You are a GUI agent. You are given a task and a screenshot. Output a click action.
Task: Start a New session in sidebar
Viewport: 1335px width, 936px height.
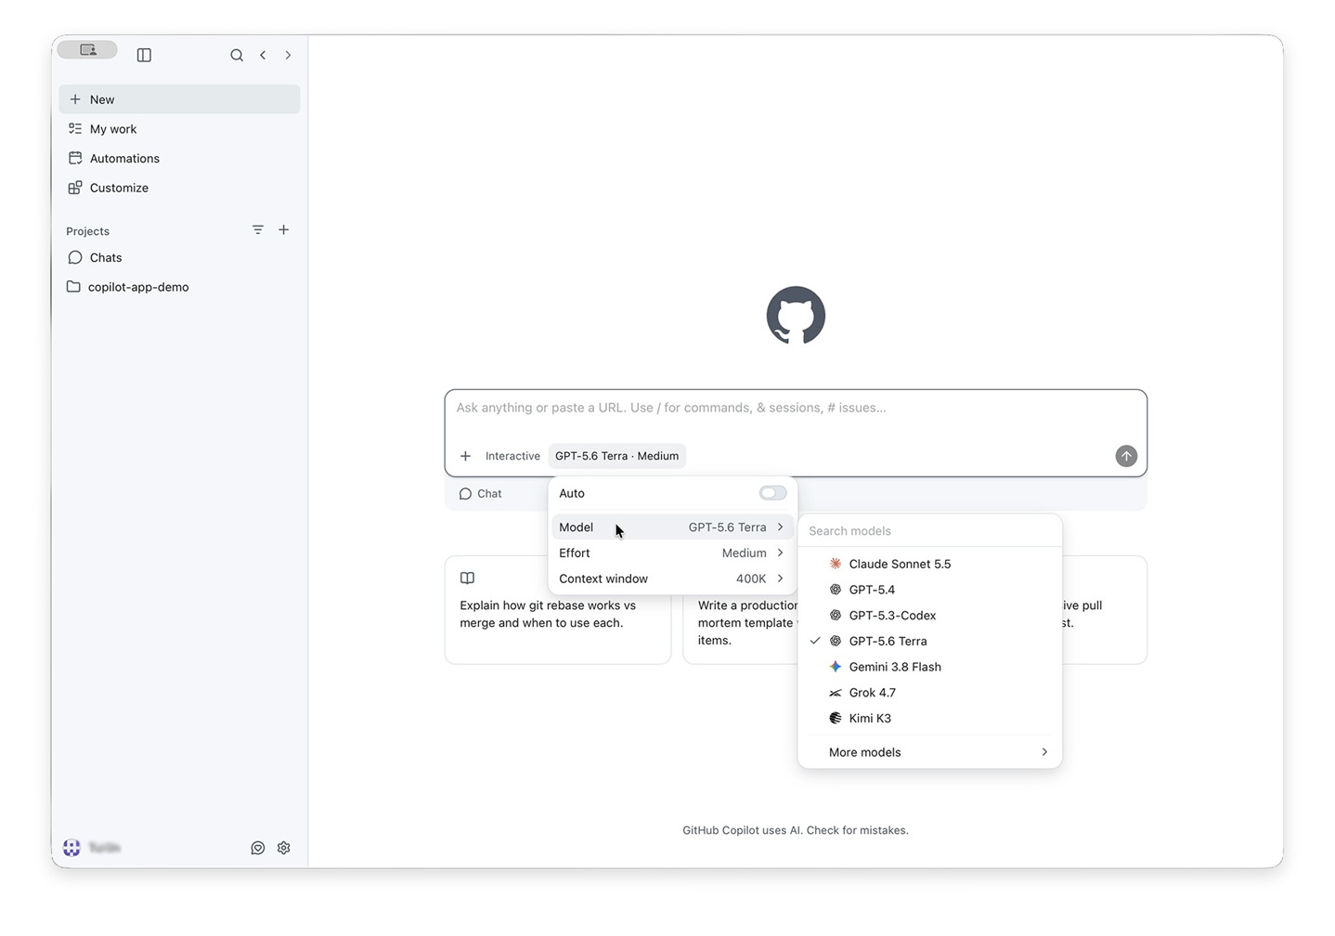[x=179, y=99]
